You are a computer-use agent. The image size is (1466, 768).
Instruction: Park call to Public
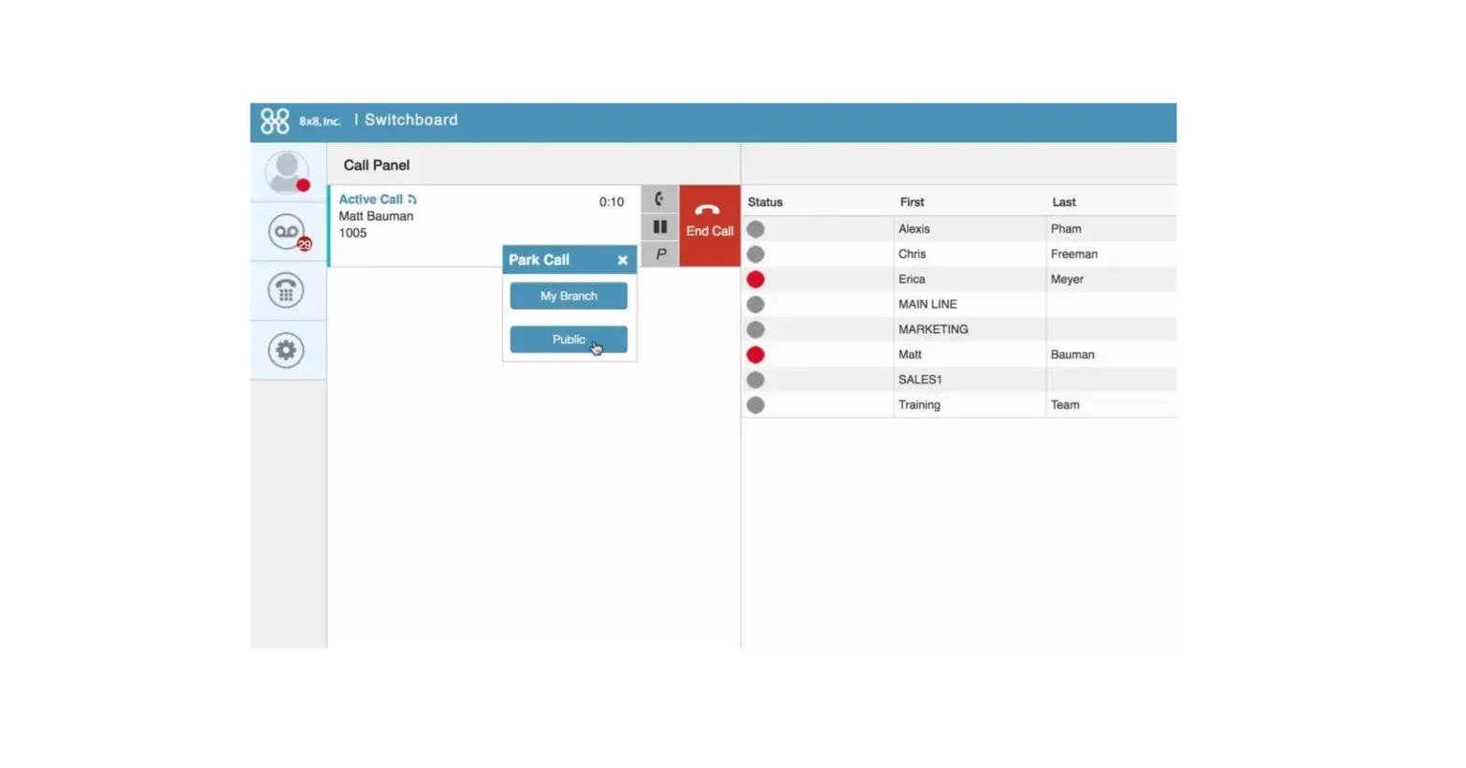568,340
